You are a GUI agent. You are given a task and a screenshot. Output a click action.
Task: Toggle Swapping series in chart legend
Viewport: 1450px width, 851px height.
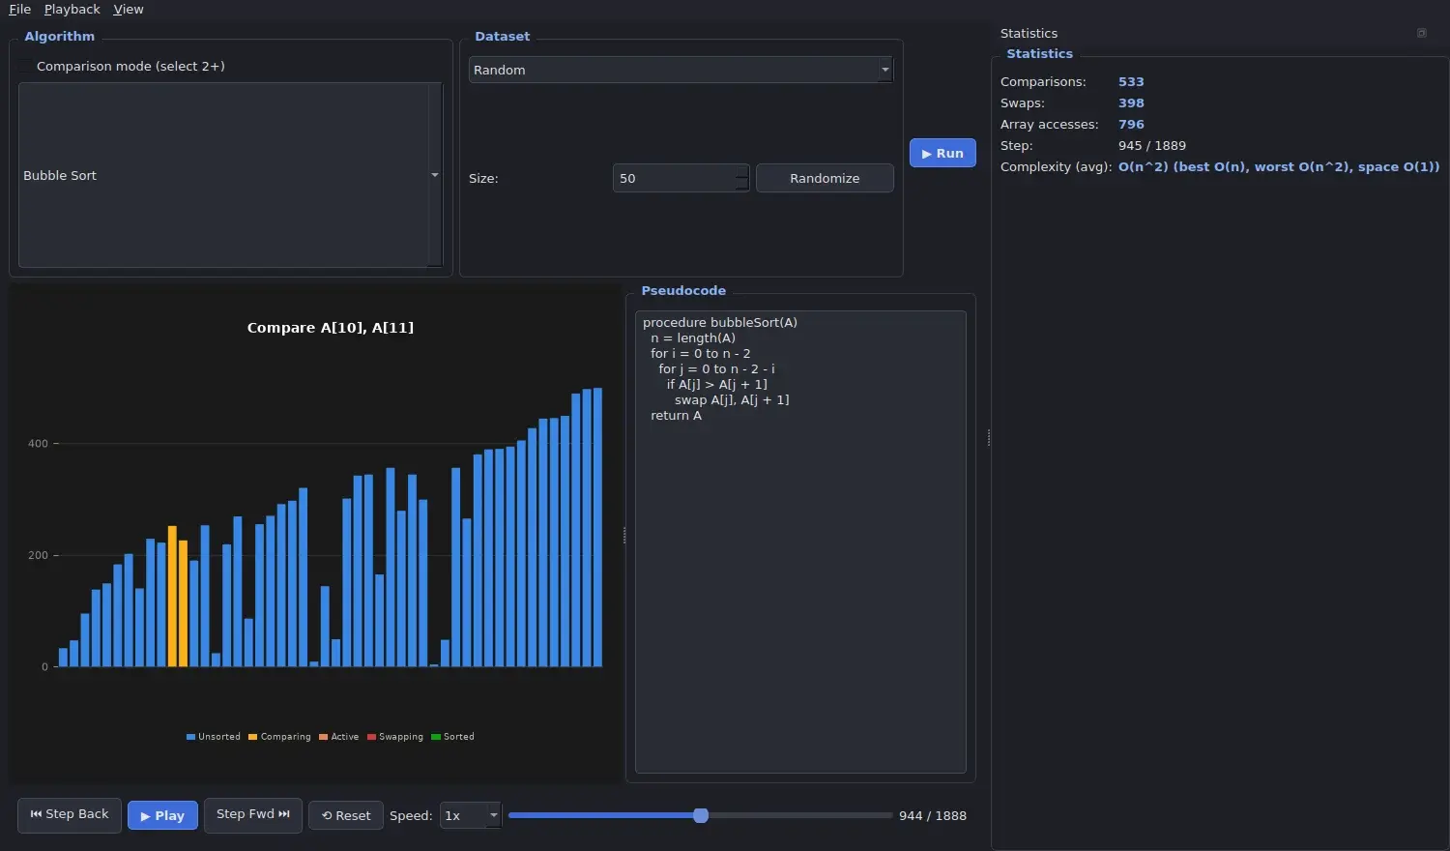(395, 737)
